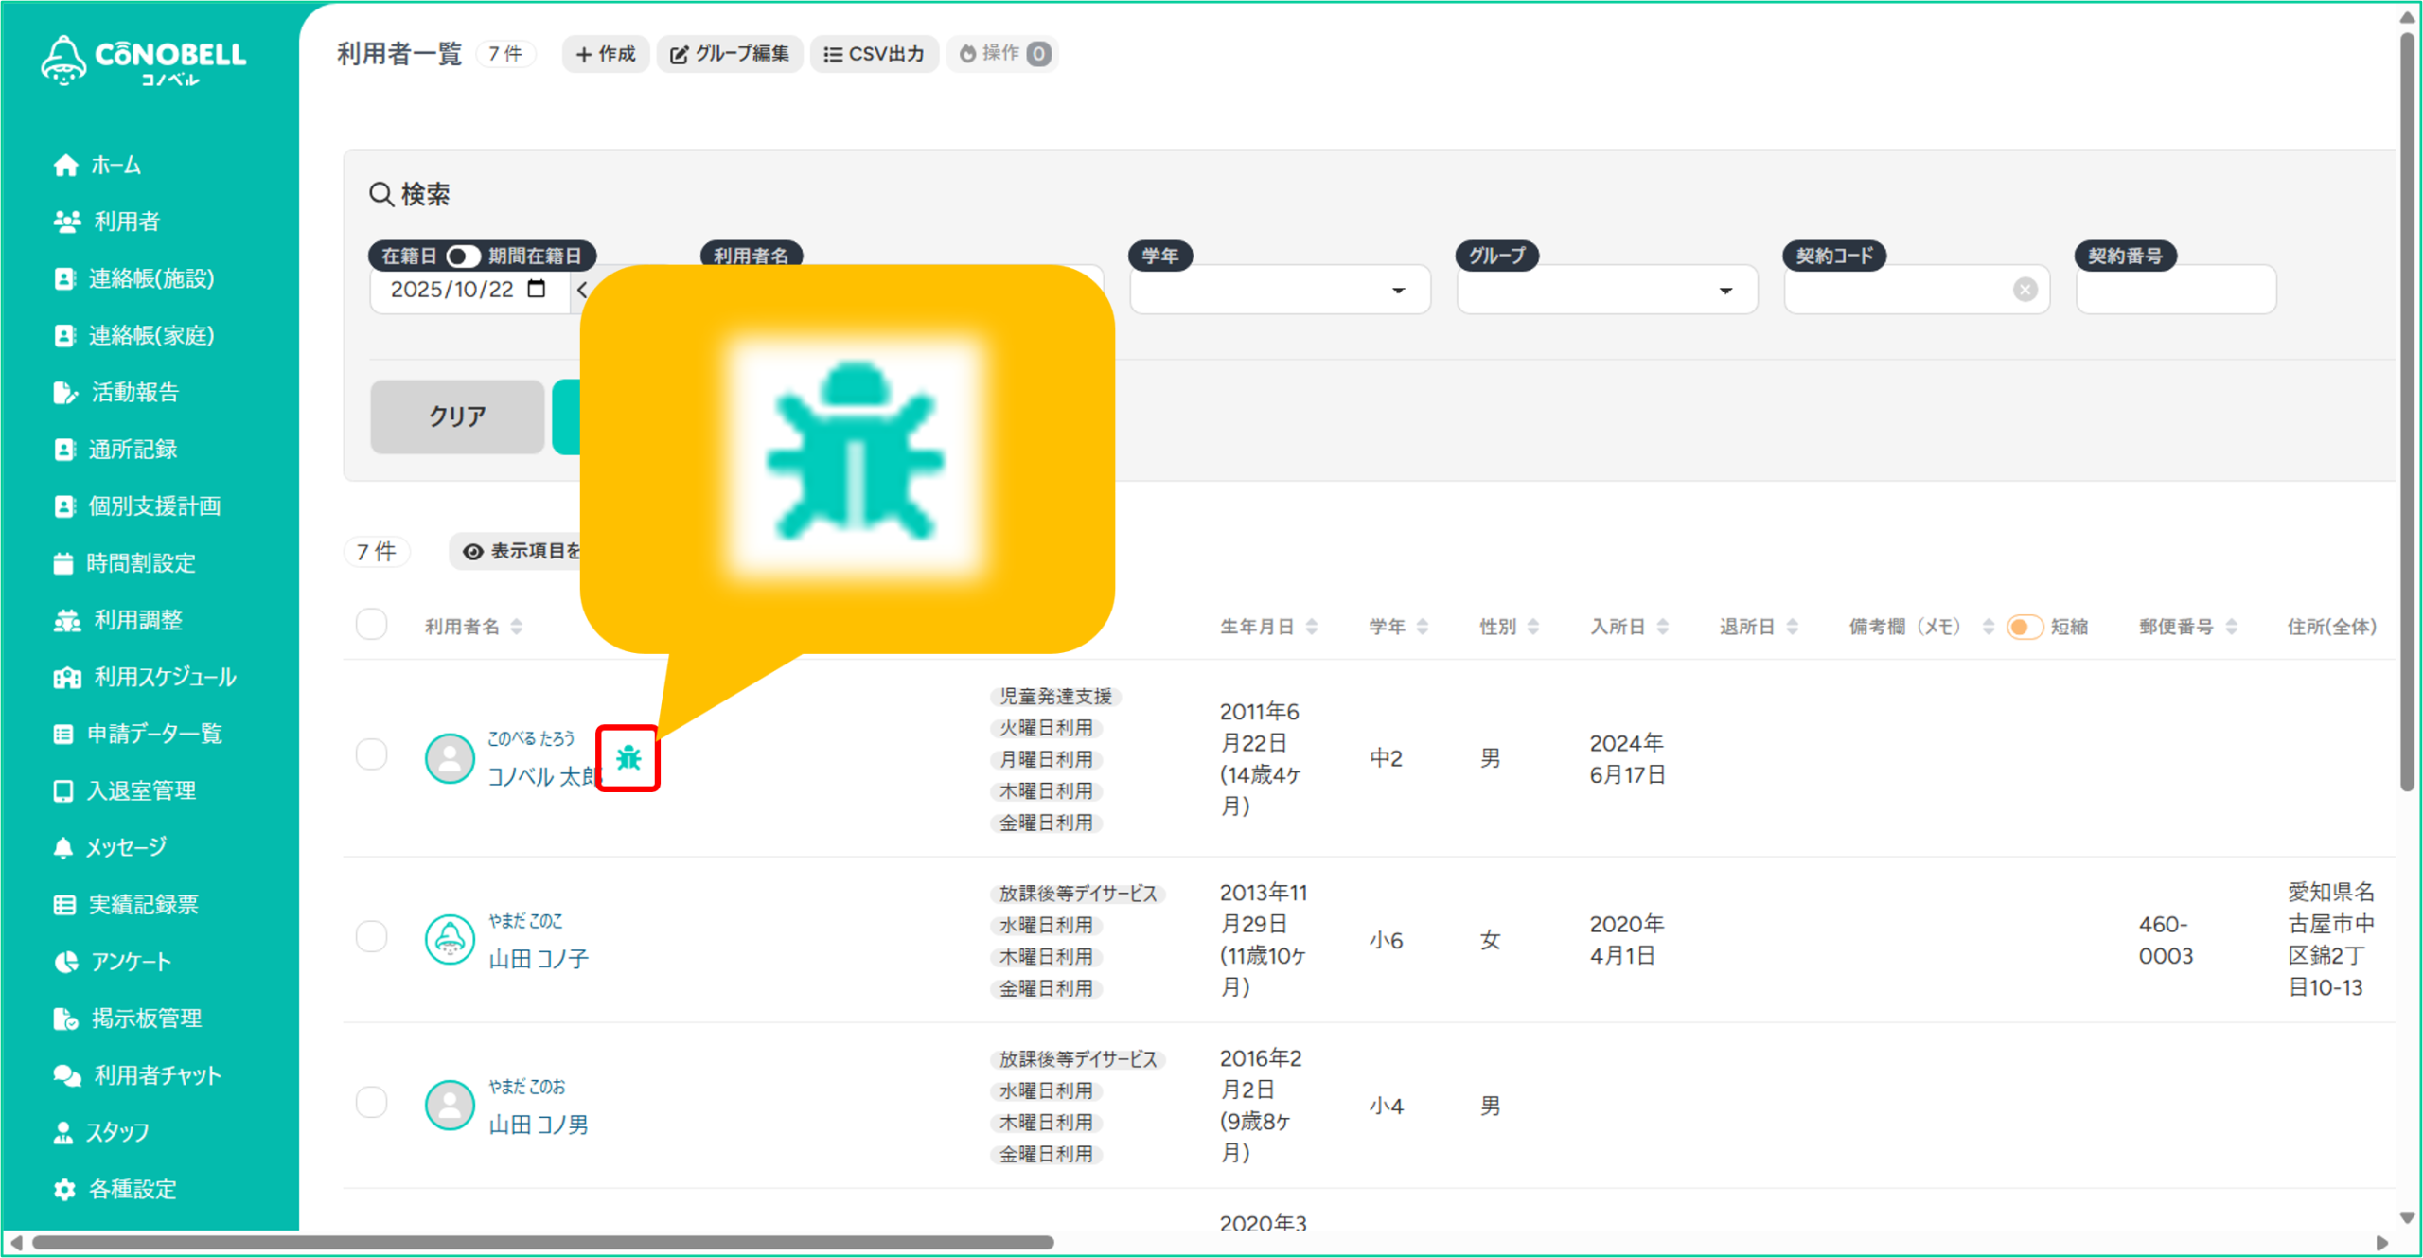2423x1258 pixels.
Task: Open the グループ dropdown
Action: (x=1606, y=291)
